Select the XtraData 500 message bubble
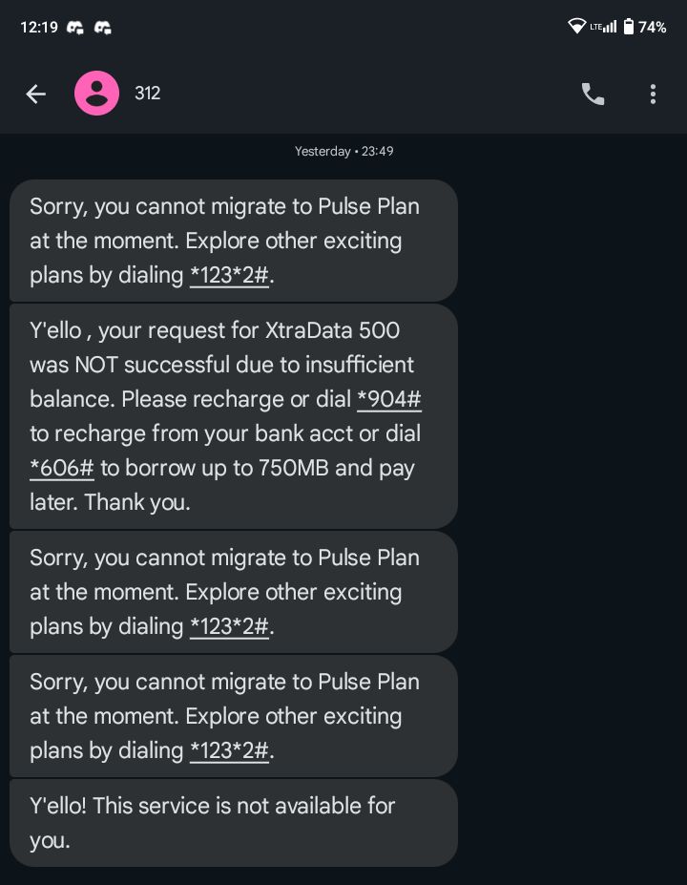Screen dimensions: 687x885 click(234, 416)
